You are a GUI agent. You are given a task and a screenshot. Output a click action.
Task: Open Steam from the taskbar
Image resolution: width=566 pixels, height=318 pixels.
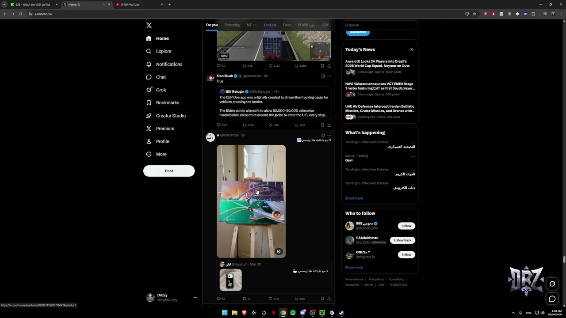[341, 313]
